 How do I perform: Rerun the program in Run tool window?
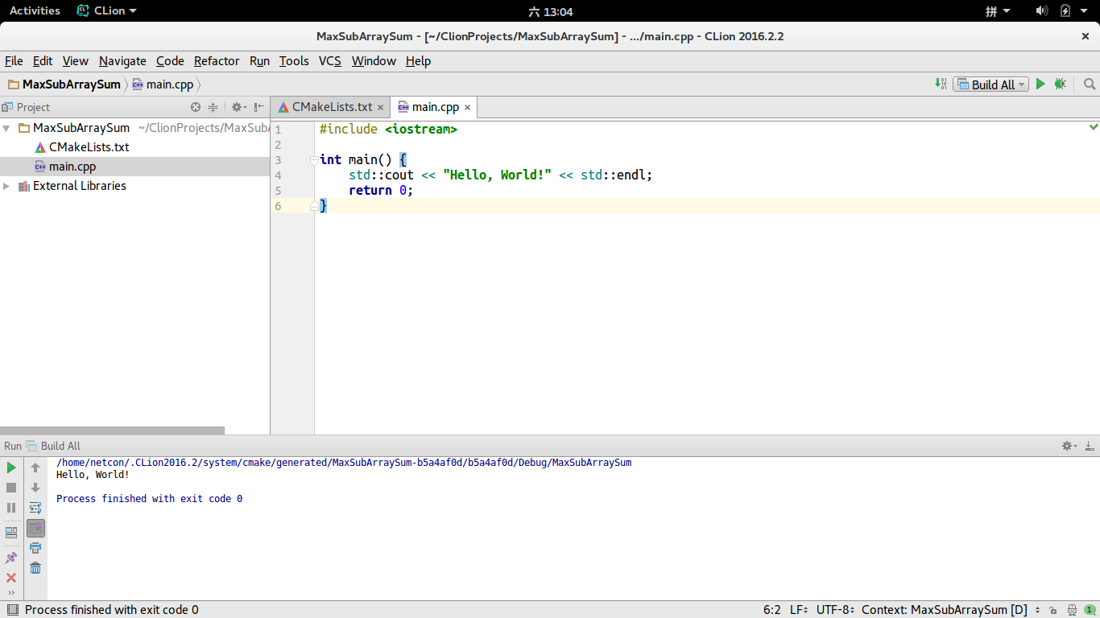(11, 468)
